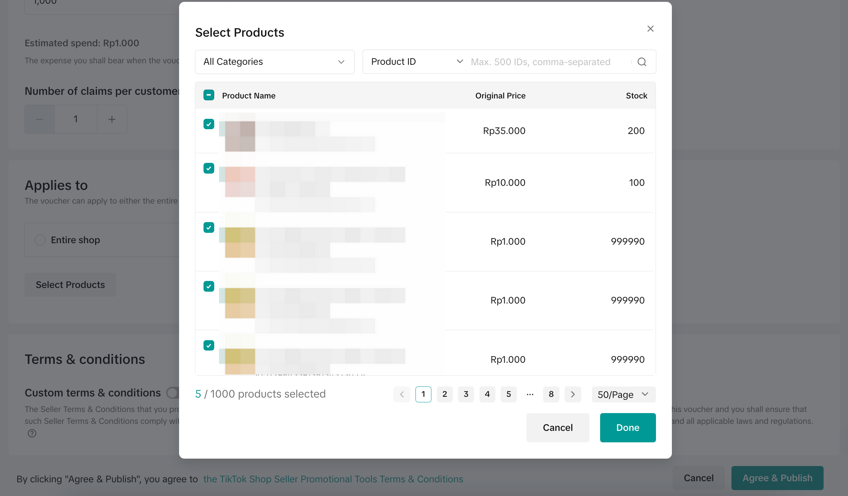Go to next page of products
Viewport: 848px width, 496px height.
(573, 394)
